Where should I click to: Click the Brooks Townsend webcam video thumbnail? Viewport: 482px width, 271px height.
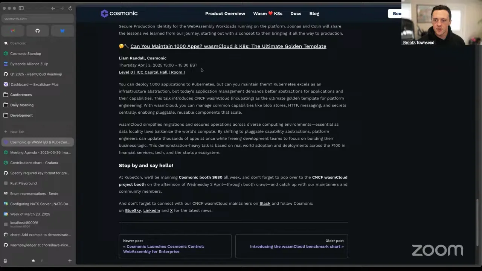pos(442,23)
